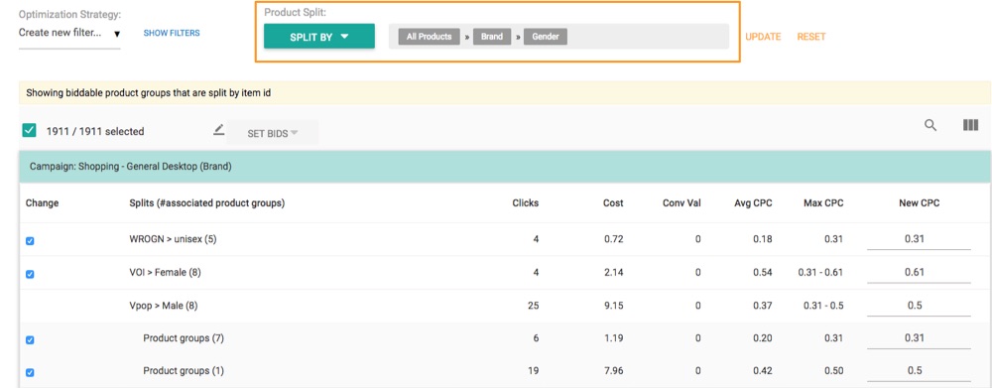
Task: Click clicks value 25 in Vpop row
Action: coord(534,306)
